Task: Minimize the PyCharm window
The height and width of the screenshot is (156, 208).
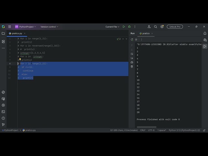Action: 188,27
